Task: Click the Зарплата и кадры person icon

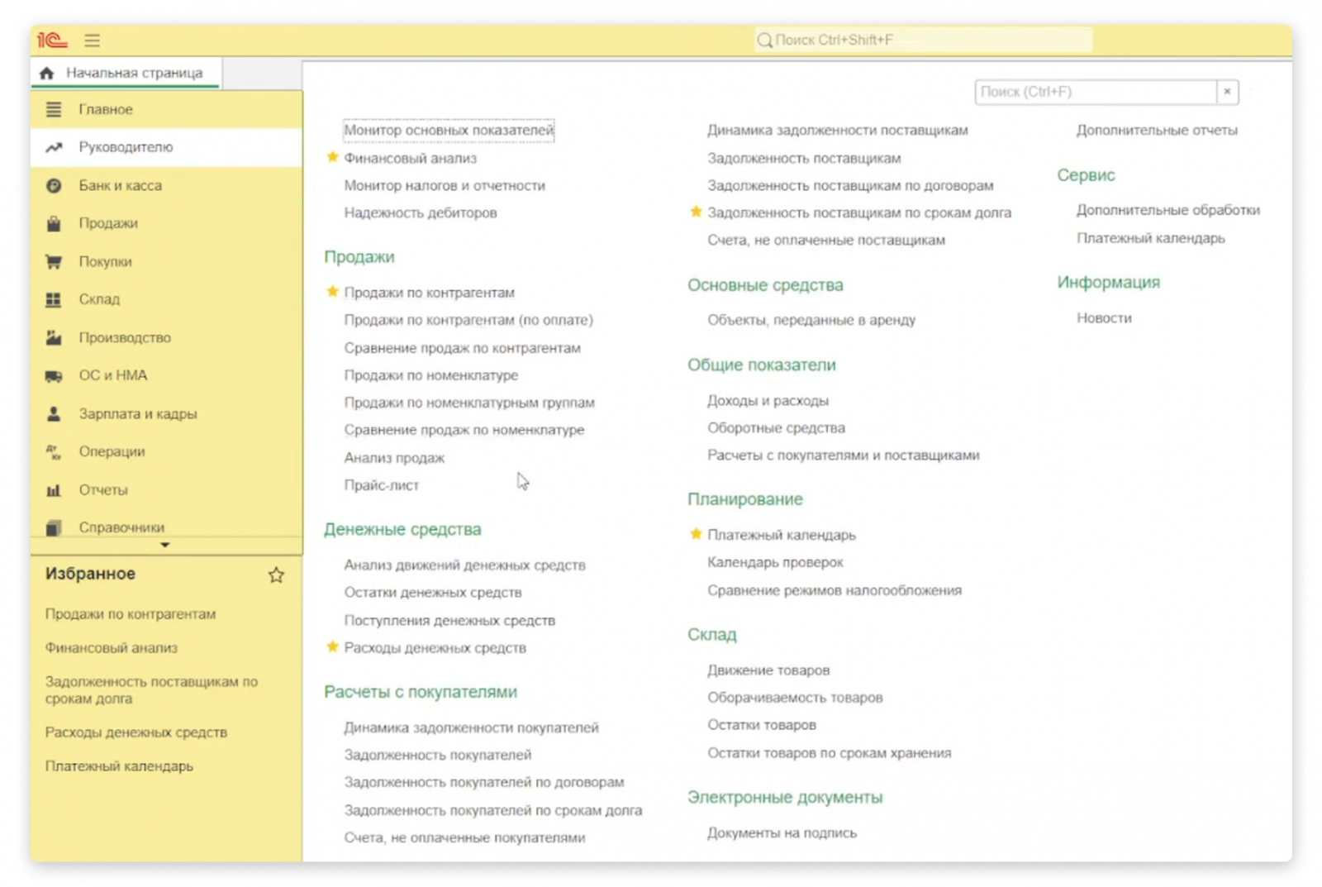Action: point(54,414)
